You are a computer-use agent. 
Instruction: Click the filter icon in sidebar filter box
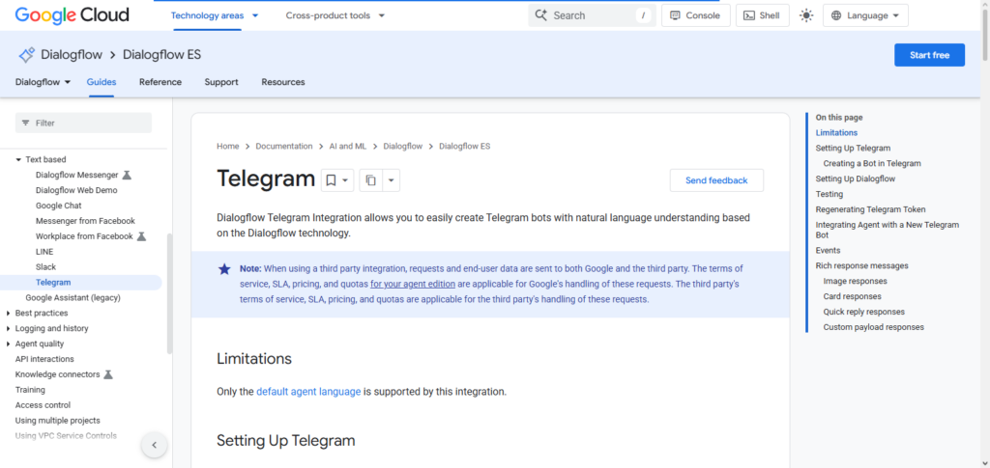click(x=26, y=123)
